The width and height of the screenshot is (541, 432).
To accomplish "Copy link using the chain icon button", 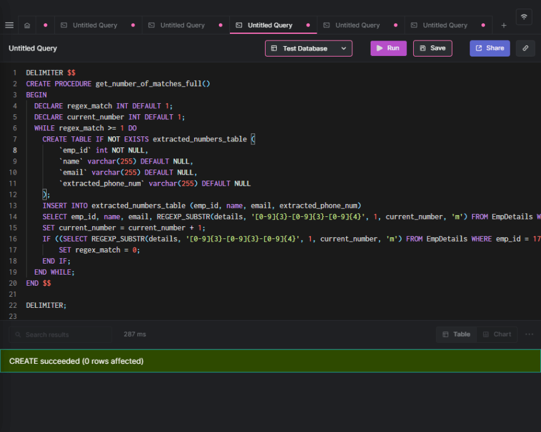I will pos(525,49).
